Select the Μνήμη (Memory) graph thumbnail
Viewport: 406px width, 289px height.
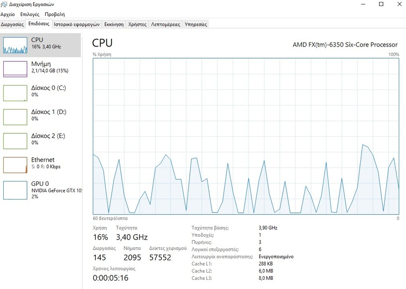[15, 69]
